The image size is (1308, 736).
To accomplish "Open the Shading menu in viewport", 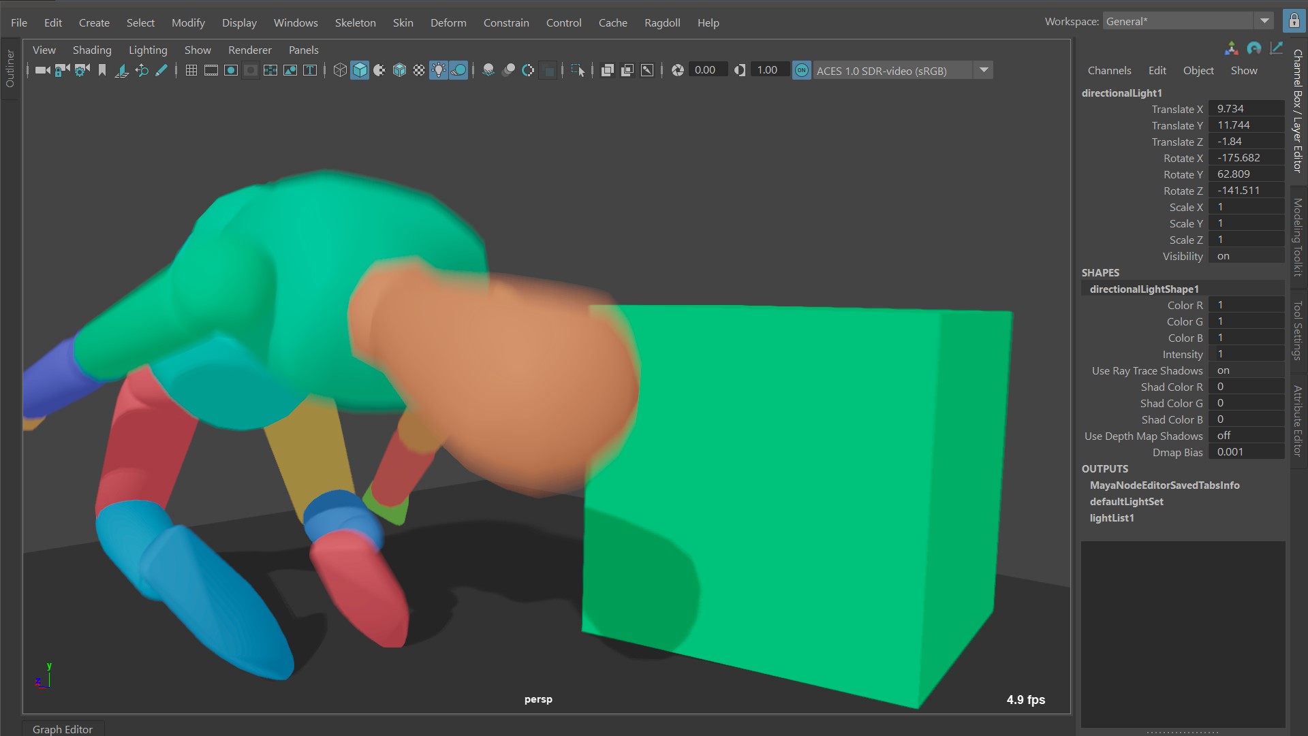I will coord(90,50).
